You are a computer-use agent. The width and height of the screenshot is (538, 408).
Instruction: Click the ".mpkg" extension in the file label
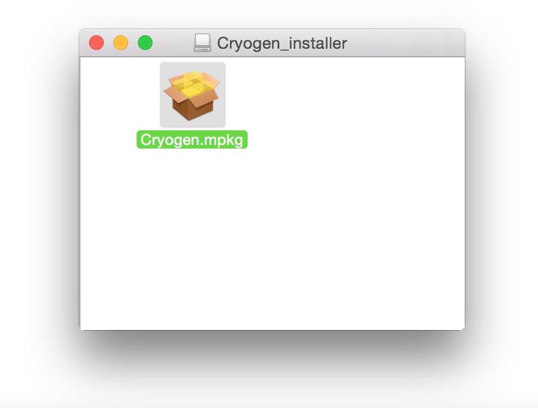point(219,140)
